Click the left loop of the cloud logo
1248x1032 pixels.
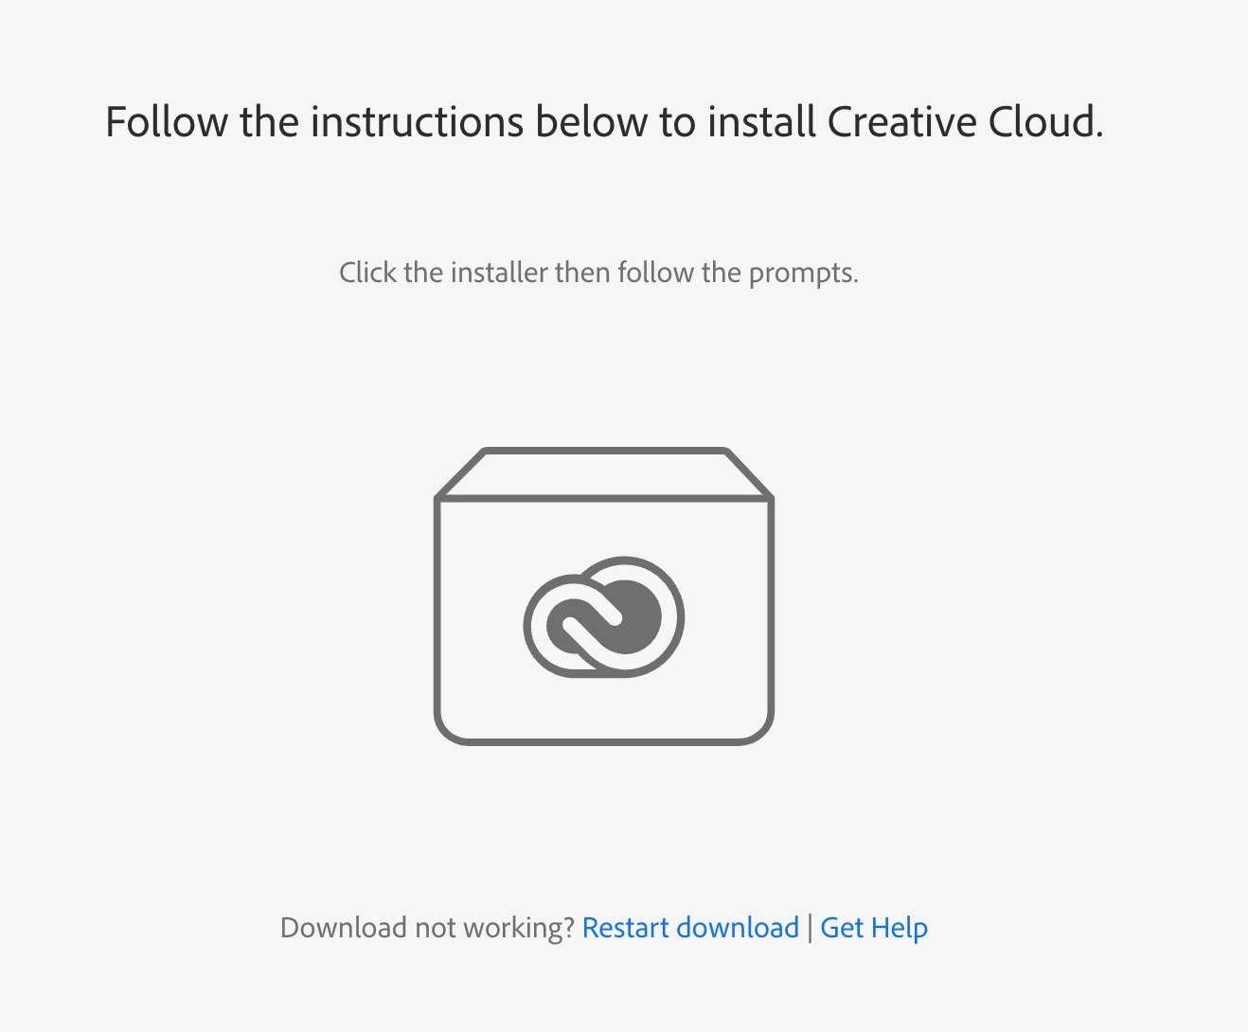561,625
